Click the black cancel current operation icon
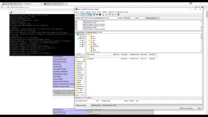This screenshot has width=208, height=117. [x=100, y=15]
